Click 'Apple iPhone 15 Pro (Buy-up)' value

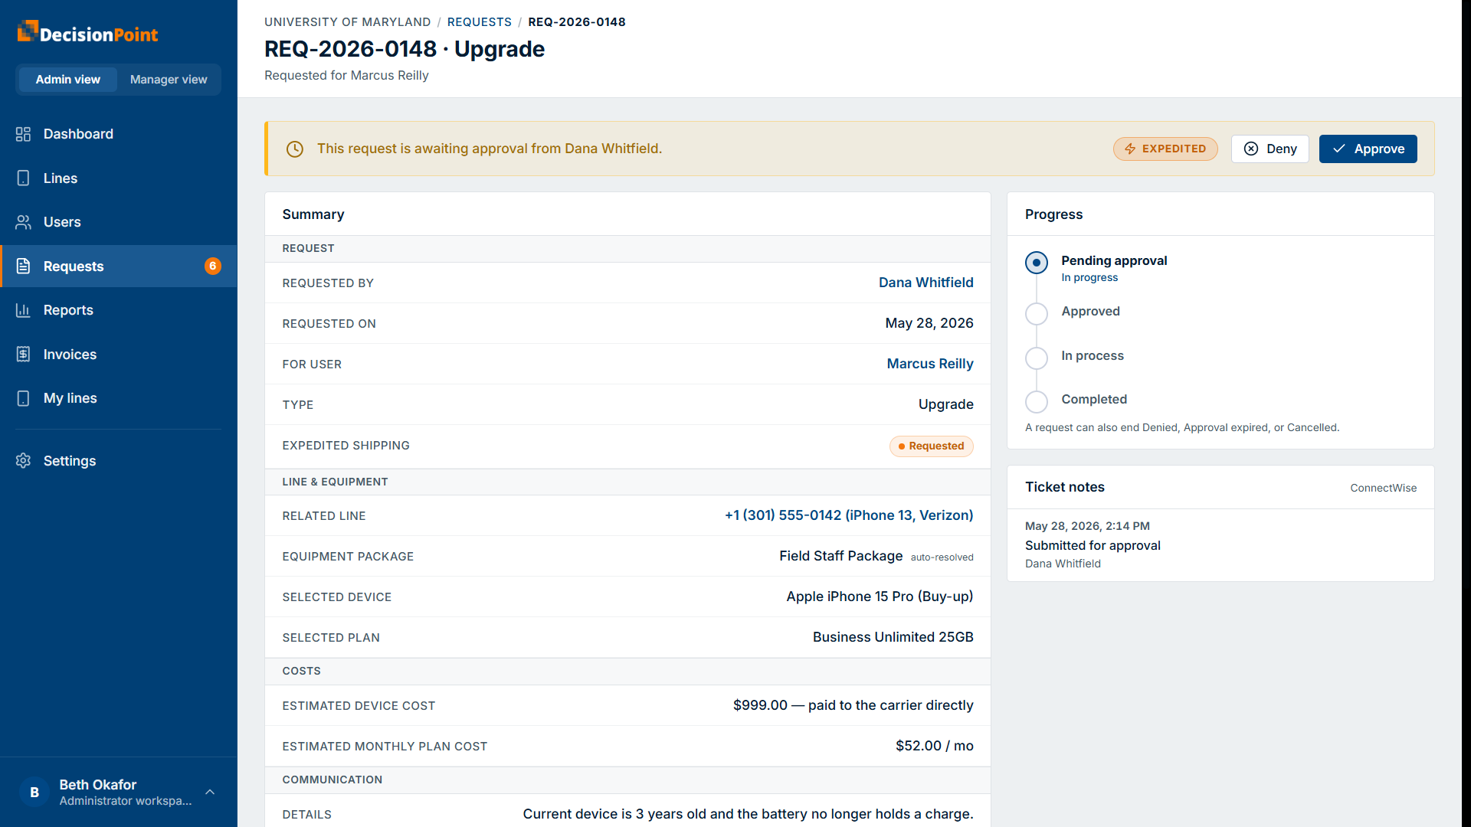point(880,597)
